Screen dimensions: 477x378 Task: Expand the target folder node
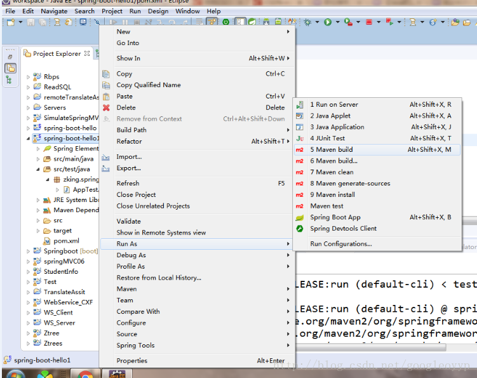37,231
